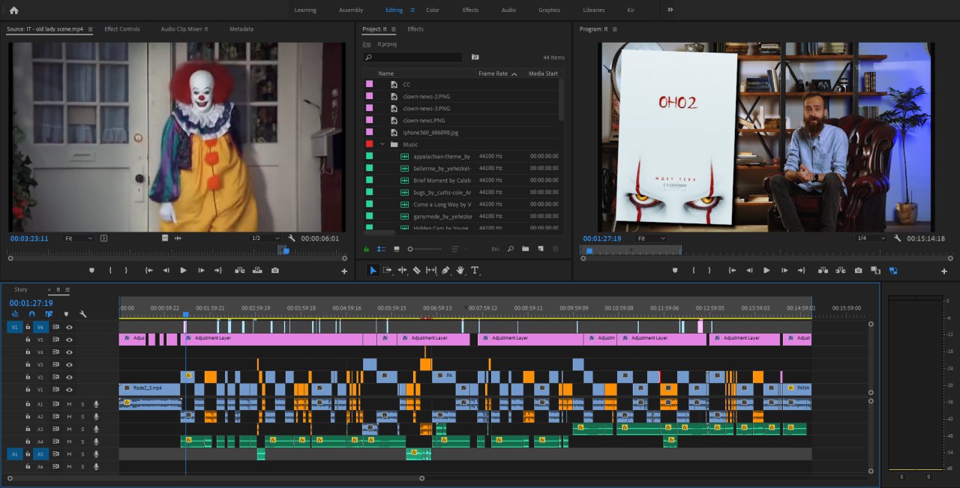Toggle lock on track V3
Image resolution: width=960 pixels, height=488 pixels.
pos(28,364)
